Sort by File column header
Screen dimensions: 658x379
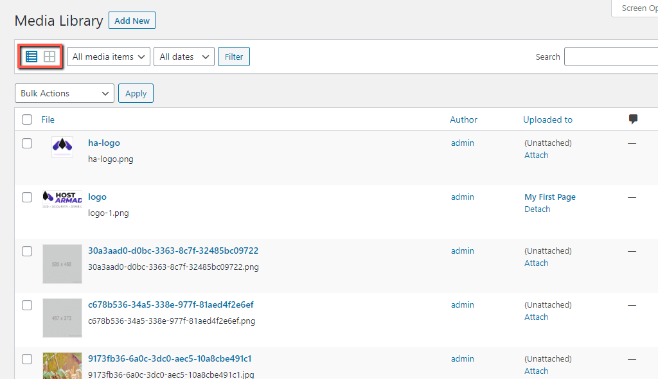(x=48, y=119)
